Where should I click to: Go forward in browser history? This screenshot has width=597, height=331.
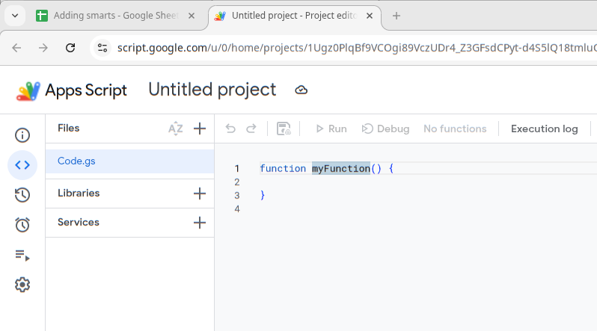tap(43, 48)
